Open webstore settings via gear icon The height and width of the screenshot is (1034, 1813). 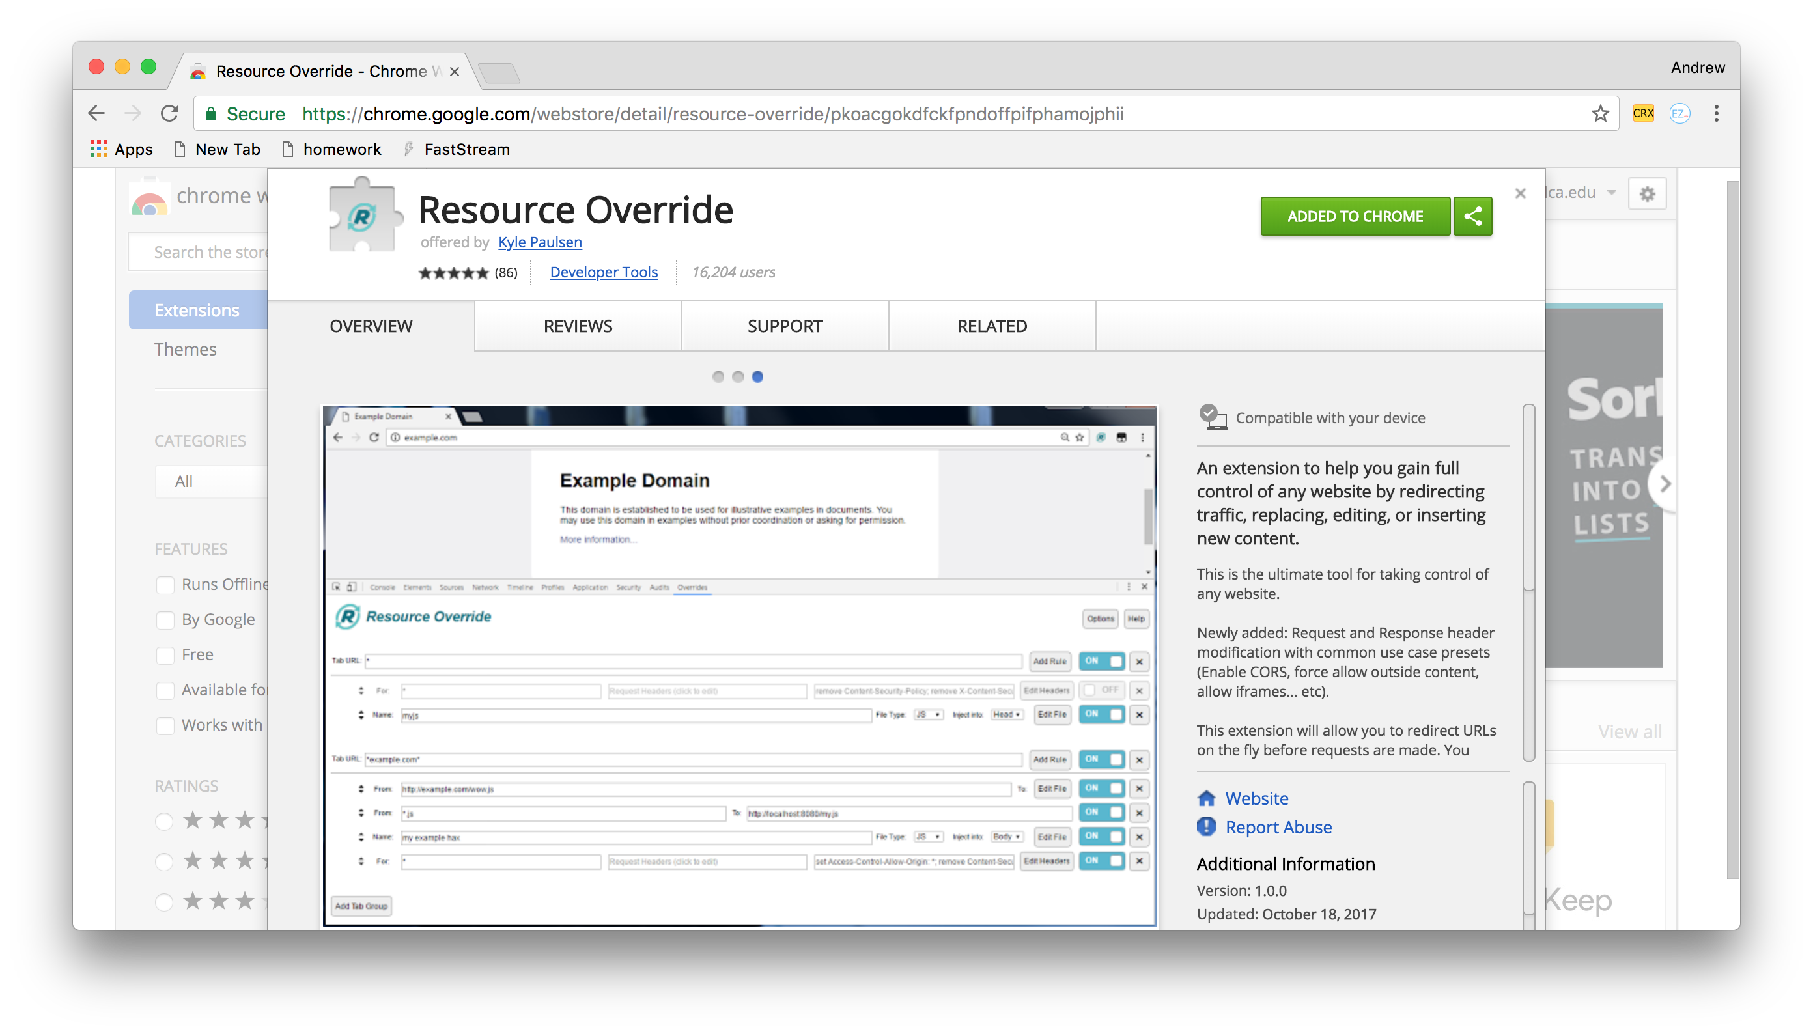tap(1648, 193)
